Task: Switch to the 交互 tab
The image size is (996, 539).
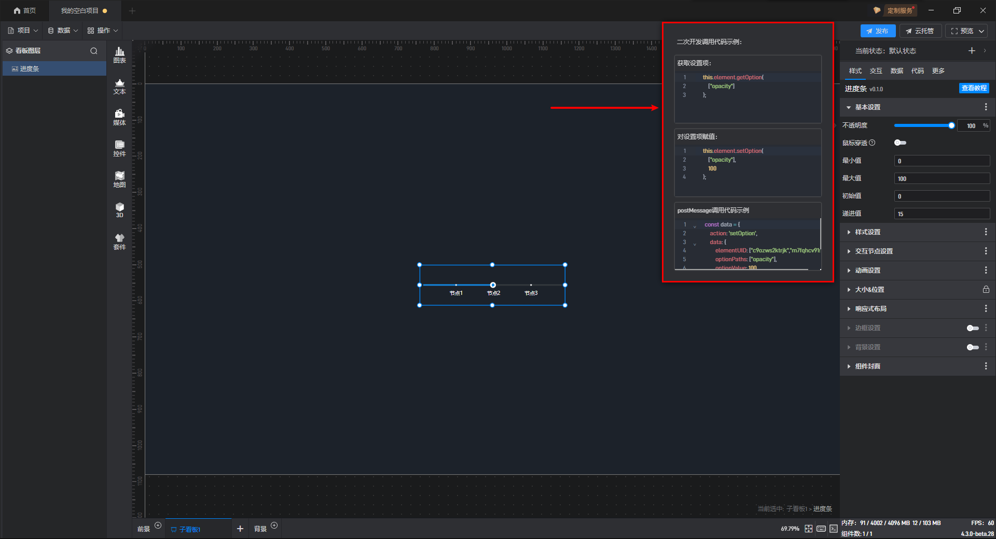Action: coord(876,71)
